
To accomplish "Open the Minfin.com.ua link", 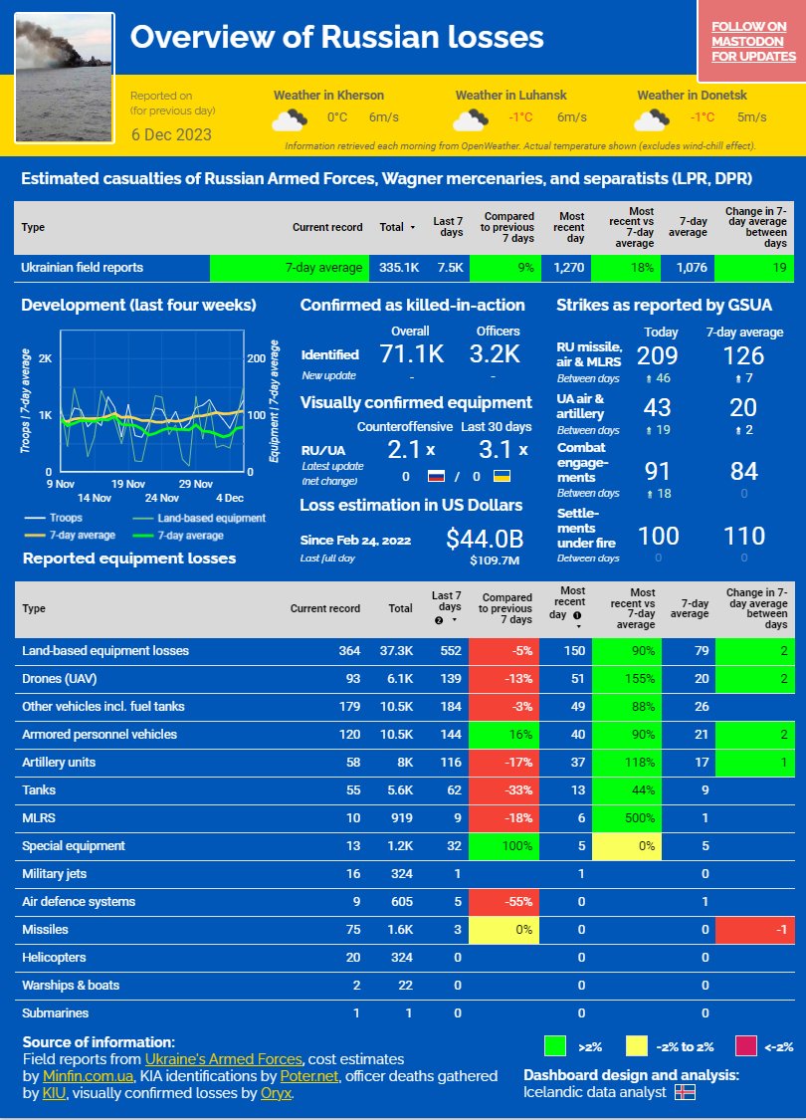I will 88,1076.
